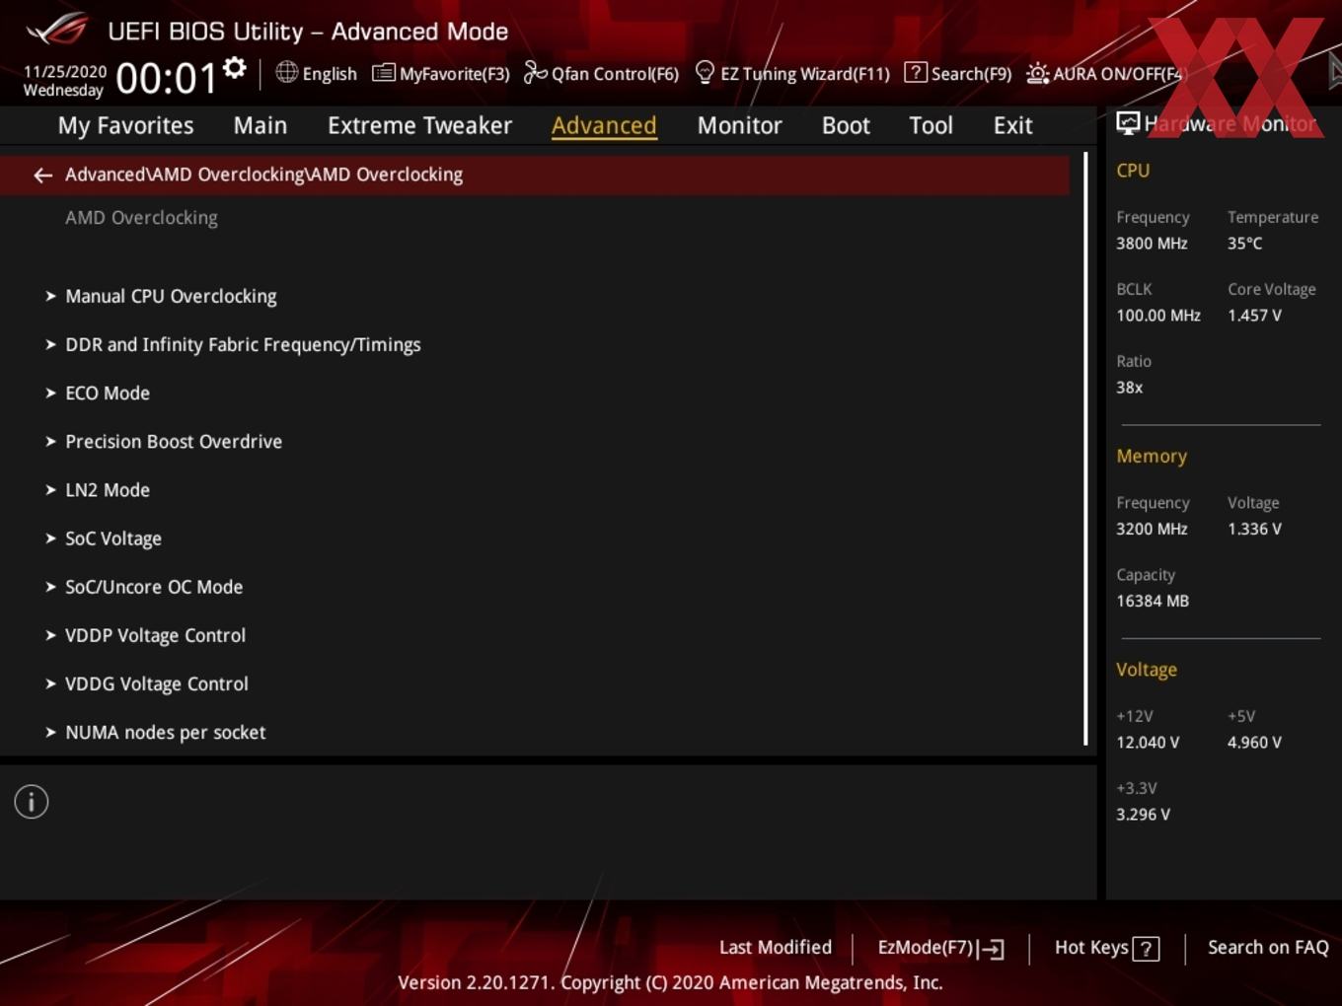
Task: Click the AURA lighting icon
Action: pos(1037,73)
